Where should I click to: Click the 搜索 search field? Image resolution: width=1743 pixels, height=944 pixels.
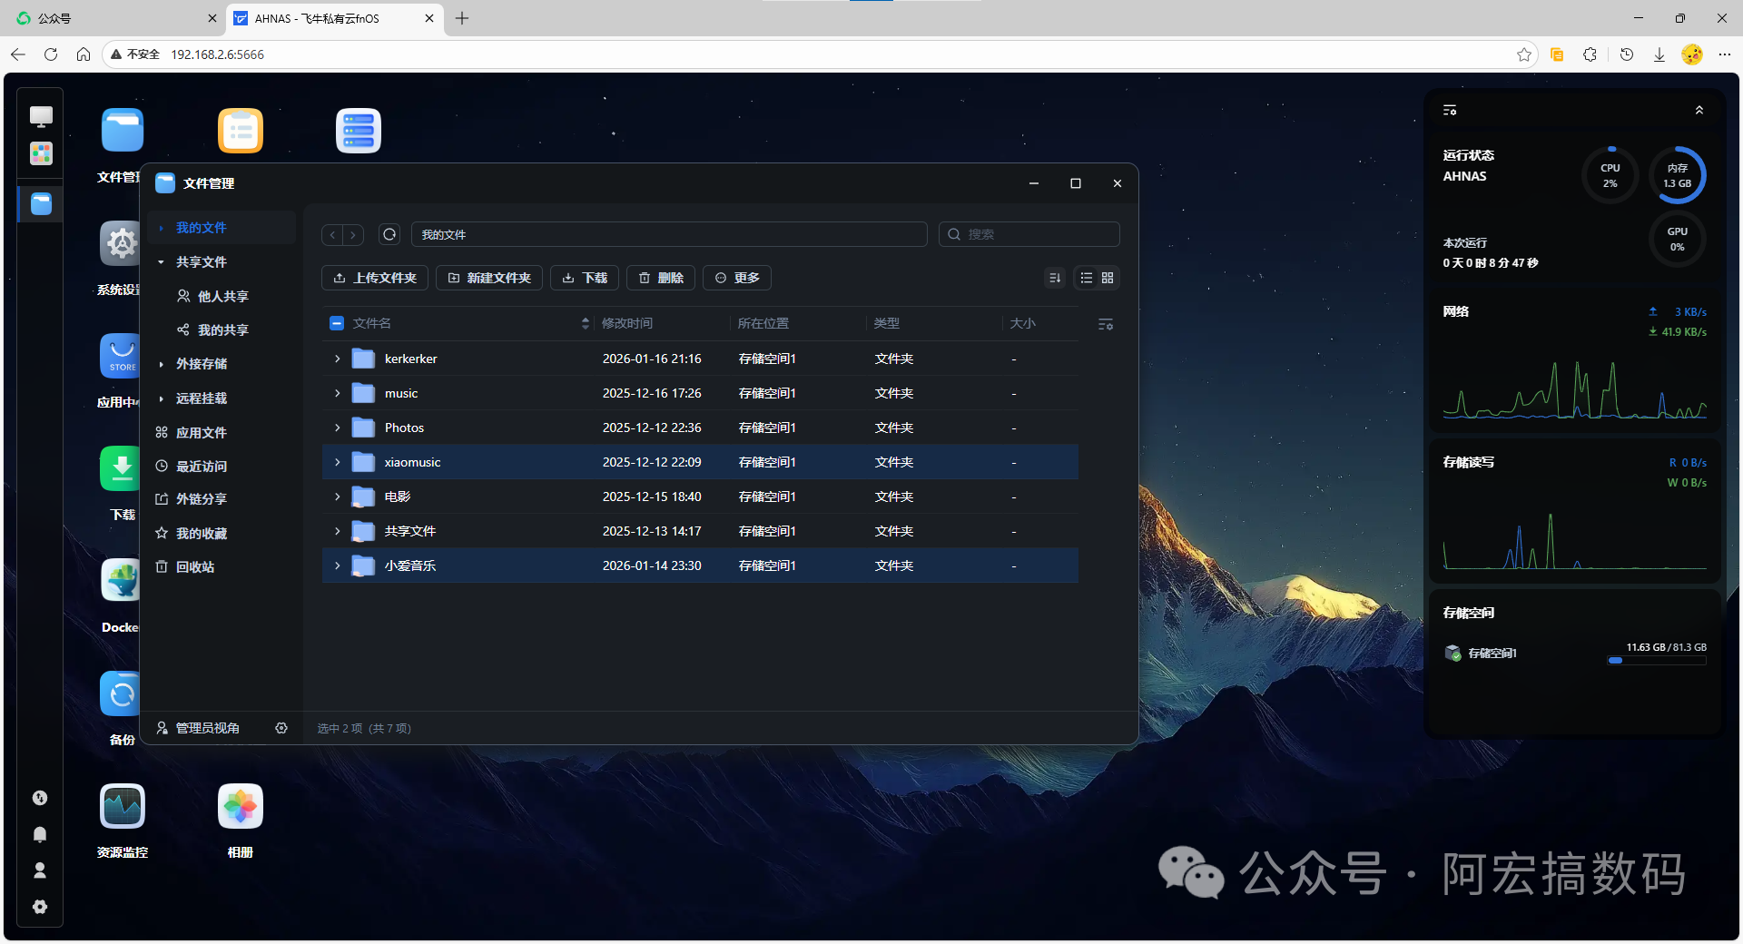tap(1029, 234)
